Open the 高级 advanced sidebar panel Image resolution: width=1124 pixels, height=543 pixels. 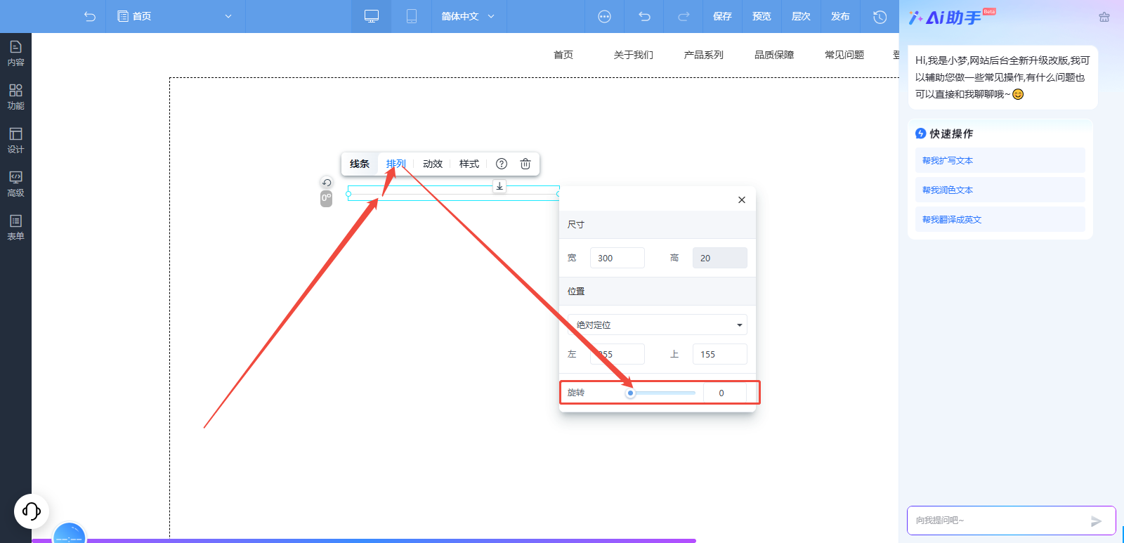(x=15, y=184)
